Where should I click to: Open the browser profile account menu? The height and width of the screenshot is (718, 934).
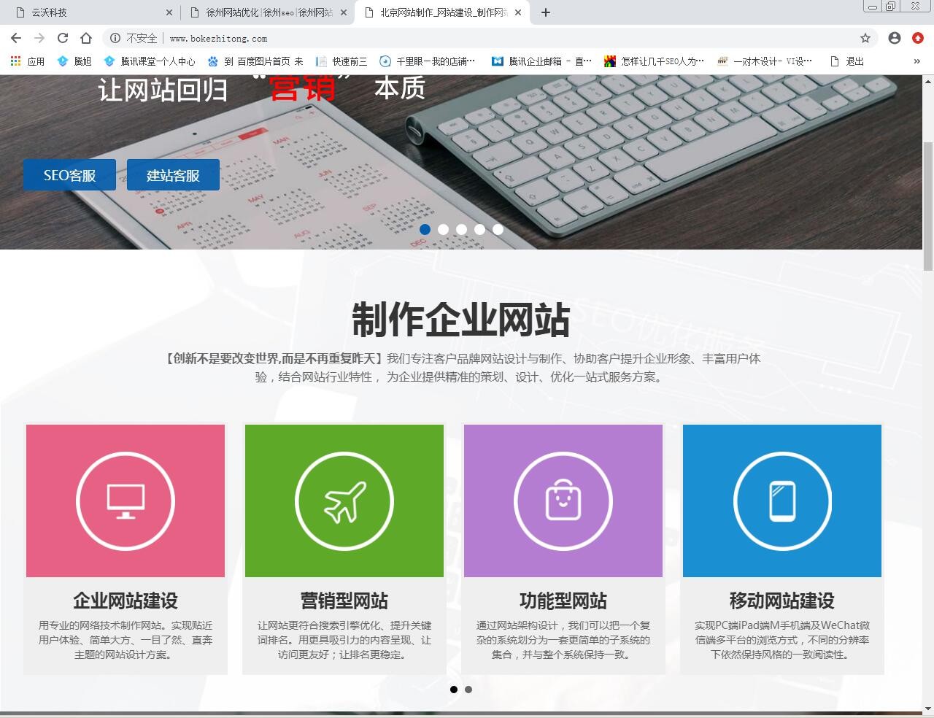894,38
